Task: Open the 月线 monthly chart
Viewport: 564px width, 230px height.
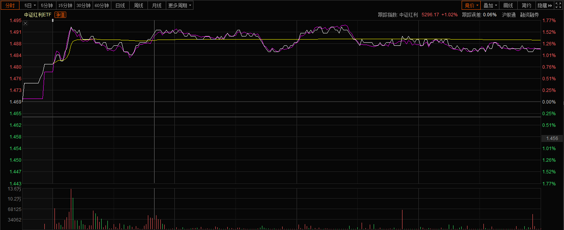Action: (x=157, y=5)
